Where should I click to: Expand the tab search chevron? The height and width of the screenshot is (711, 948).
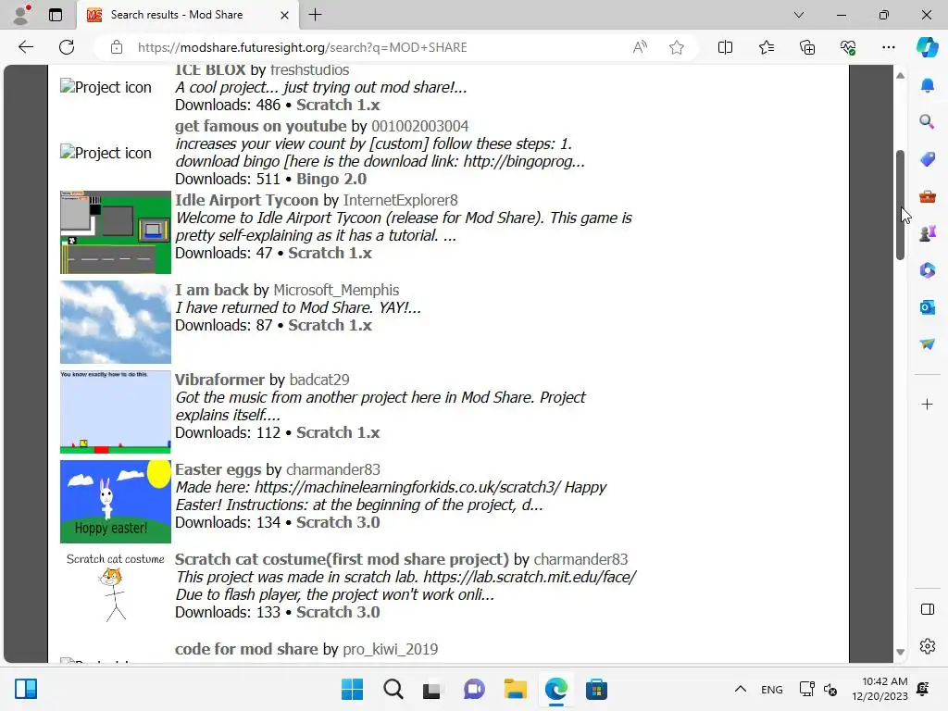pos(799,15)
